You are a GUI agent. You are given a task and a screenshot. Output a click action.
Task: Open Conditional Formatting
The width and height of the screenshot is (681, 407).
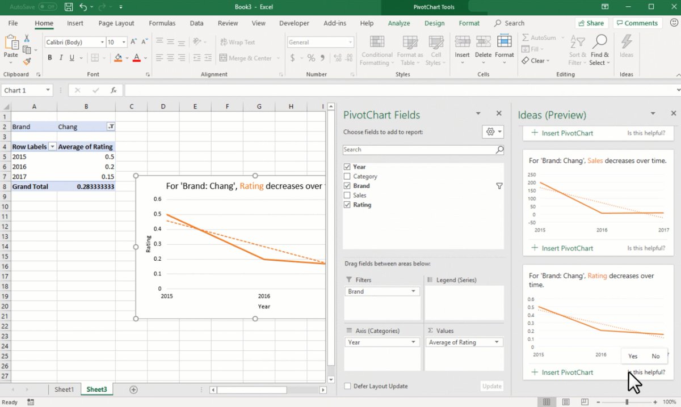coord(376,50)
